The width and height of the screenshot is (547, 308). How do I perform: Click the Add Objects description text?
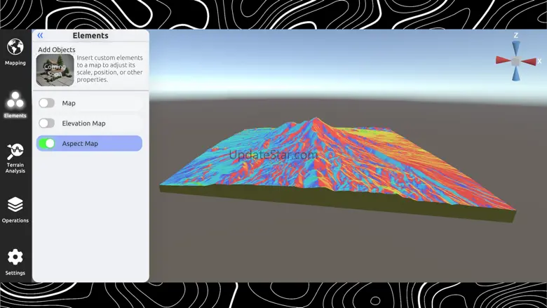tap(109, 68)
